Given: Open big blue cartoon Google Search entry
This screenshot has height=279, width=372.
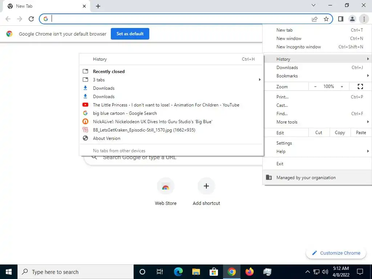Looking at the screenshot, I should pyautogui.click(x=171, y=113).
